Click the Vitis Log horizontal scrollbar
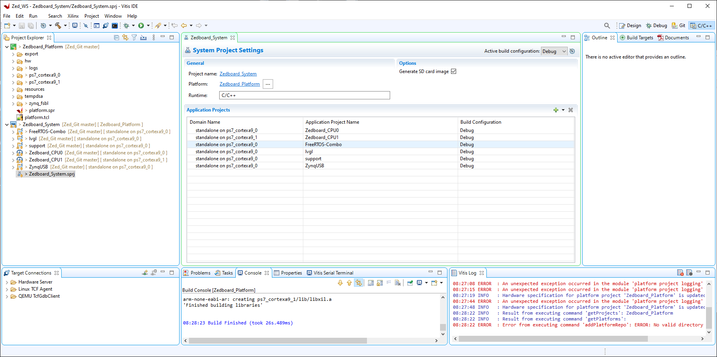The width and height of the screenshot is (717, 357). (x=553, y=339)
